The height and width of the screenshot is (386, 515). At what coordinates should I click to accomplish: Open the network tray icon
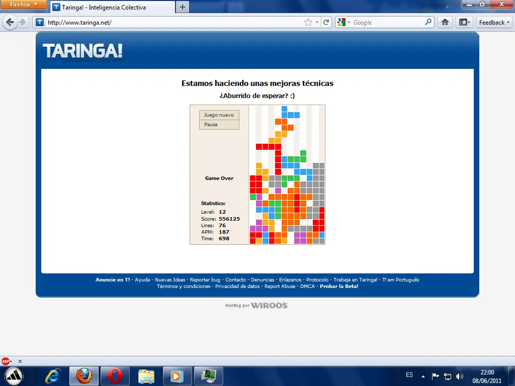tap(447, 376)
